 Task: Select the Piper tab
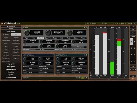[x=27, y=38]
